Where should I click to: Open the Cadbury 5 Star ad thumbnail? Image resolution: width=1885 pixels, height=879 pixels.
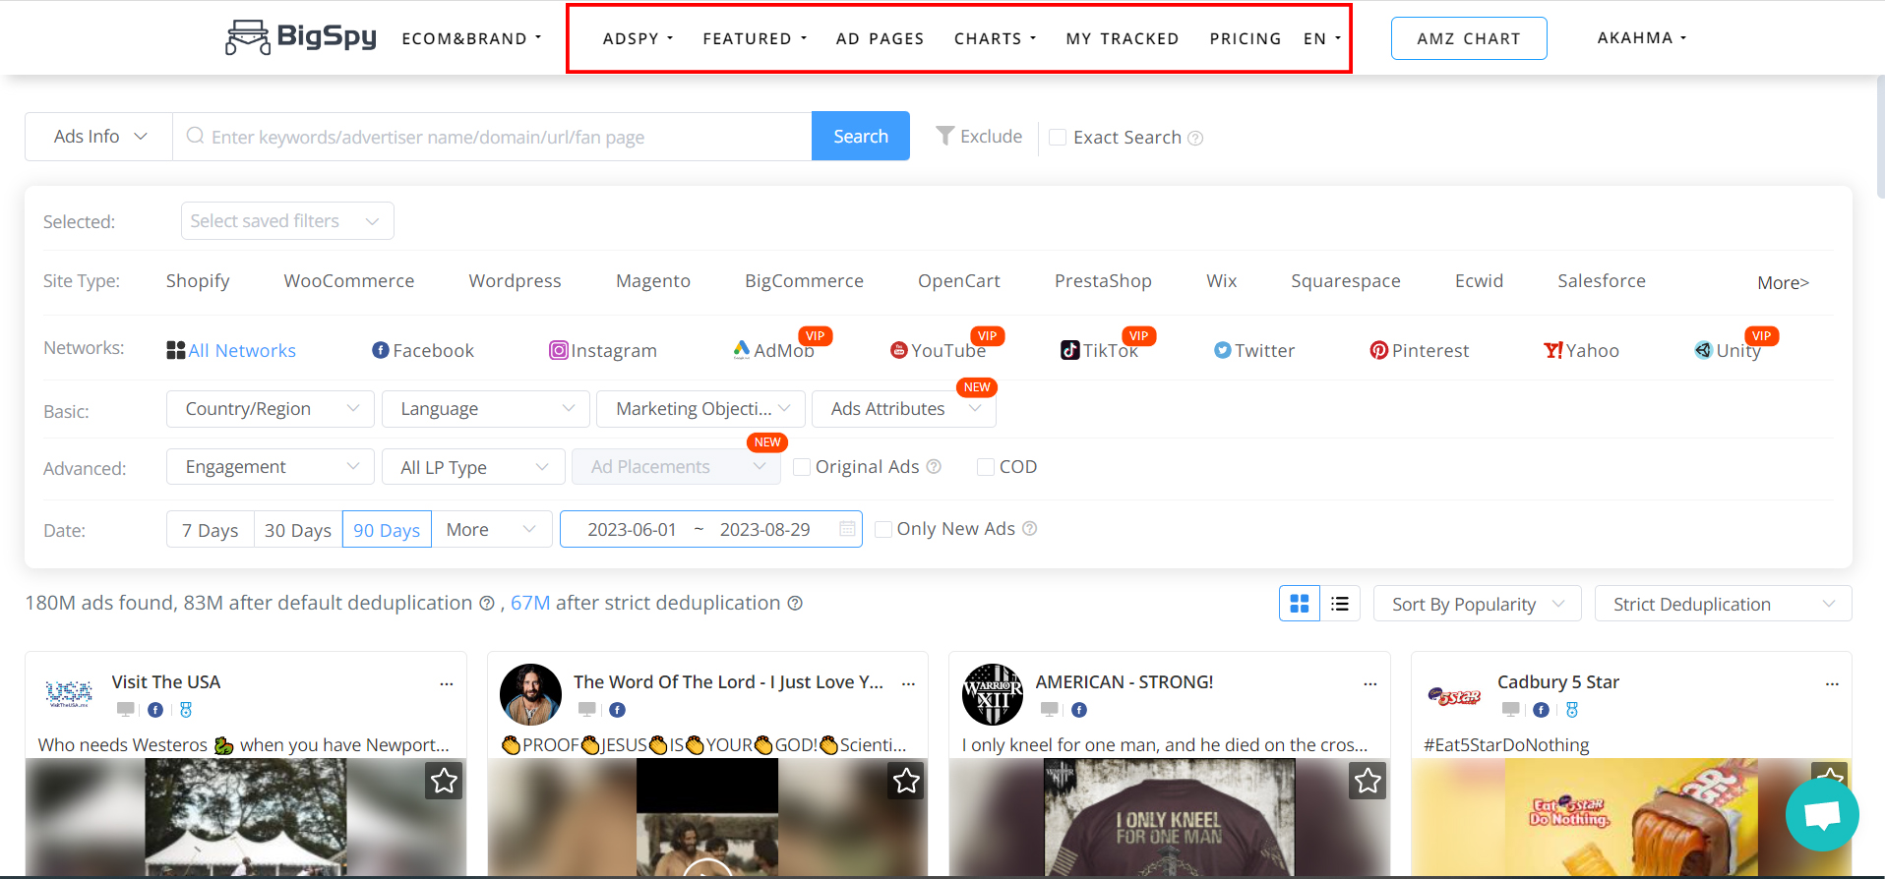tap(1631, 816)
